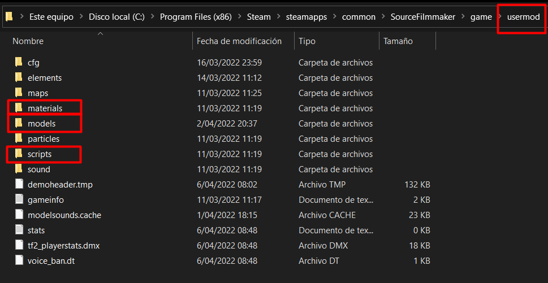Select the particles folder row
Screen dimensions: 548x283
click(x=44, y=138)
